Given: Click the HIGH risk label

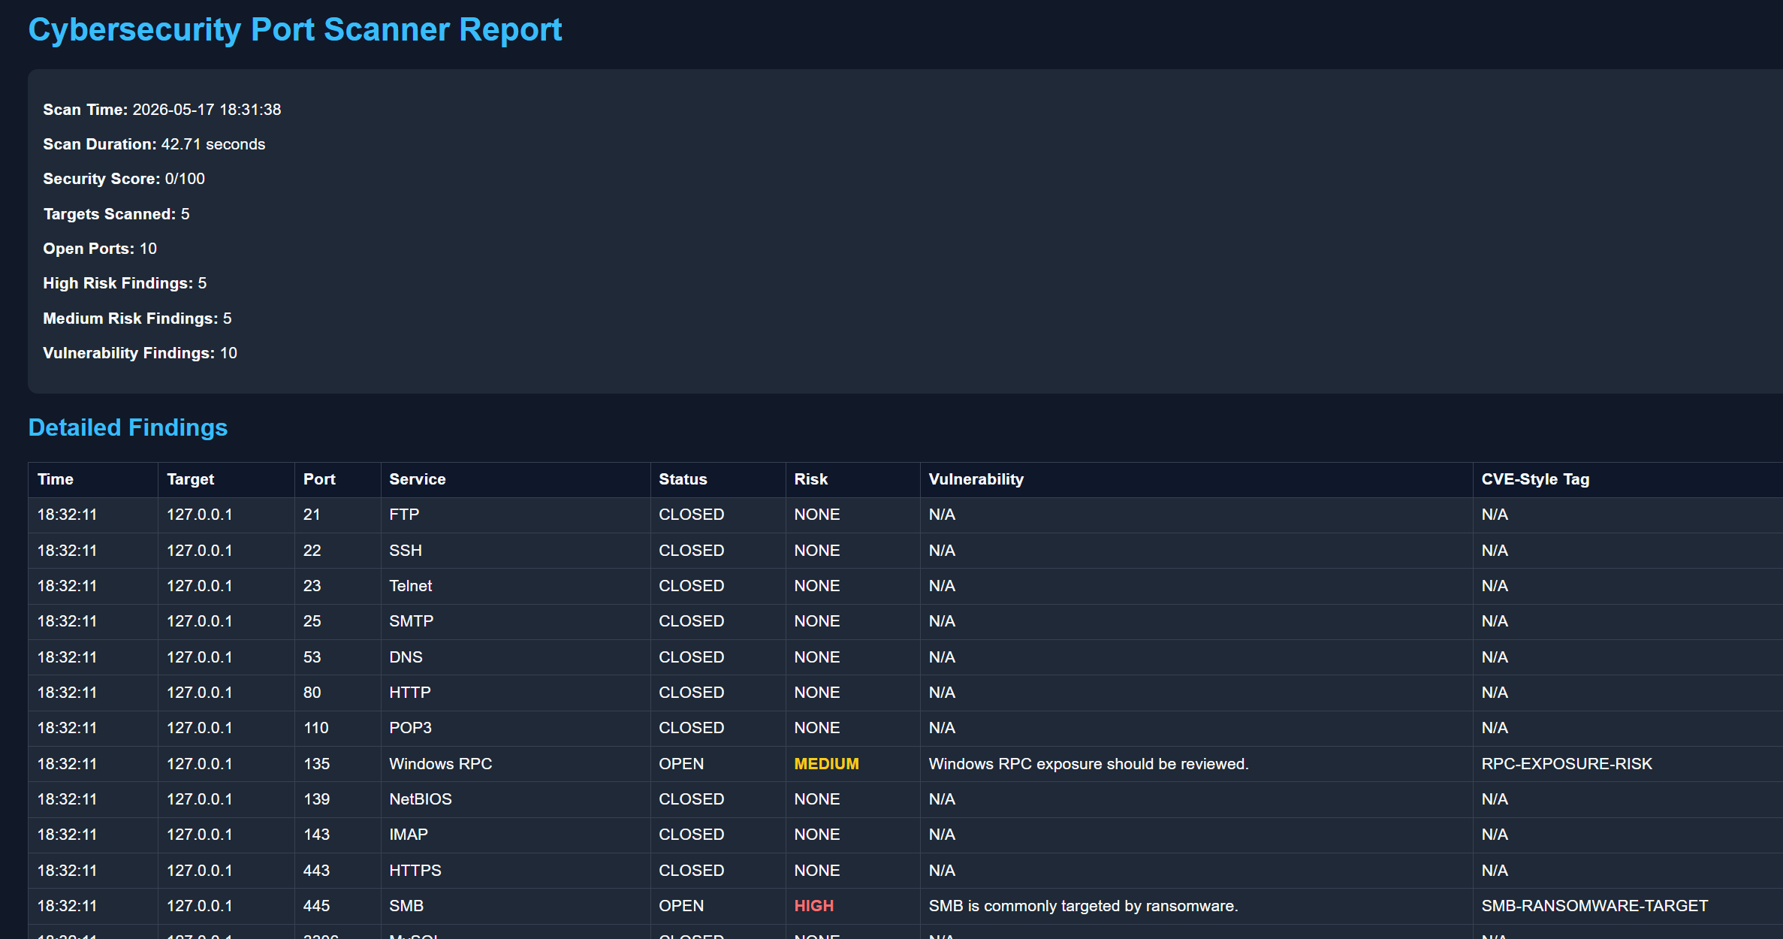Looking at the screenshot, I should click(x=814, y=906).
